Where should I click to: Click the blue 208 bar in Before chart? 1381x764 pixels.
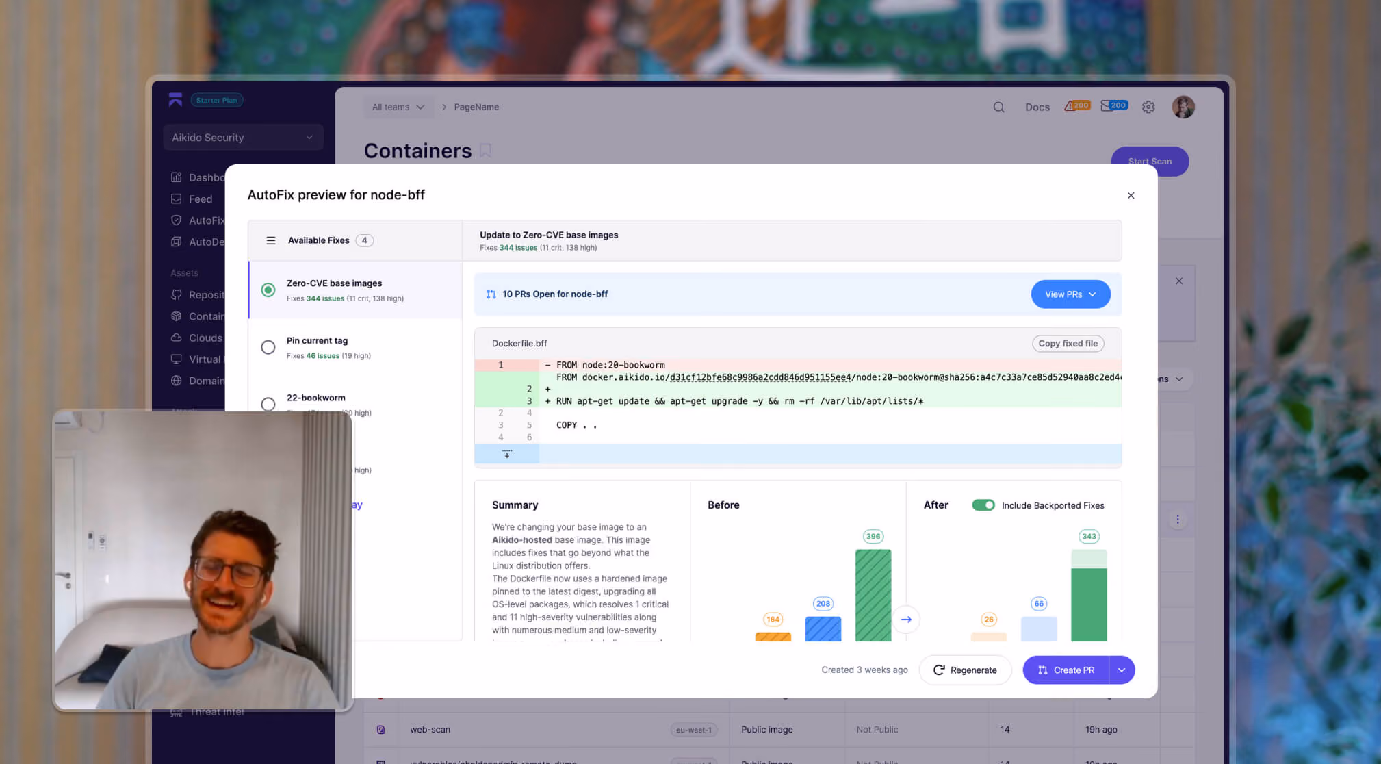pos(823,629)
